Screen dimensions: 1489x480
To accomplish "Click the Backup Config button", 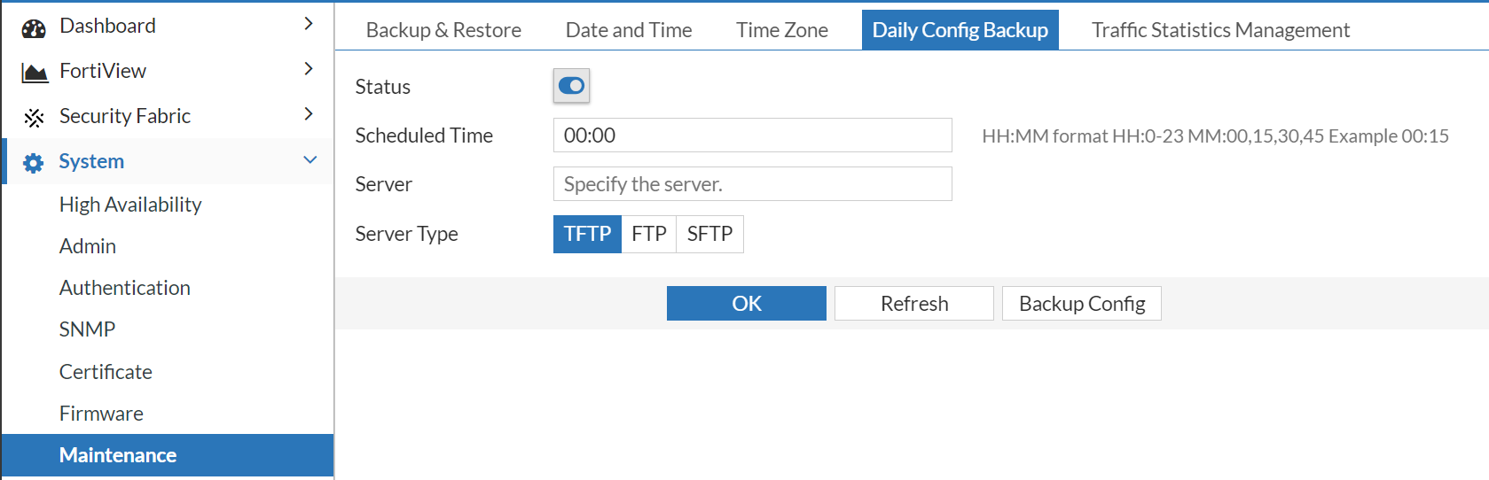I will (x=1081, y=304).
